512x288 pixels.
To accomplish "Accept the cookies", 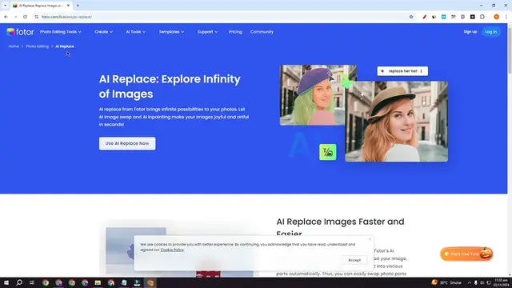I will [354, 260].
